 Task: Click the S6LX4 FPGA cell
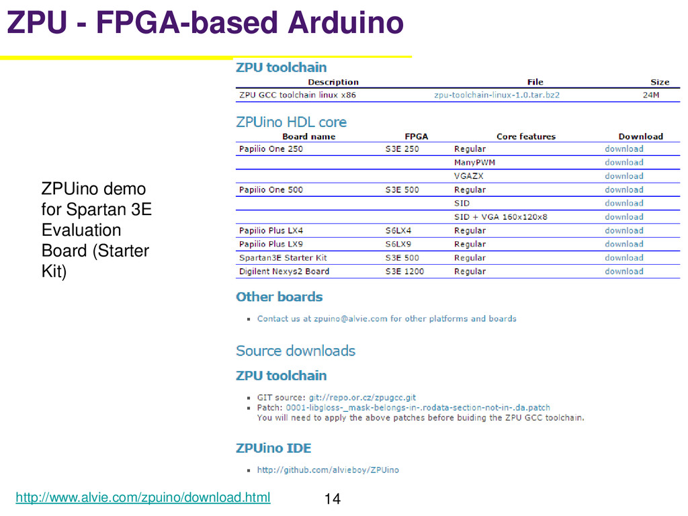pyautogui.click(x=398, y=230)
